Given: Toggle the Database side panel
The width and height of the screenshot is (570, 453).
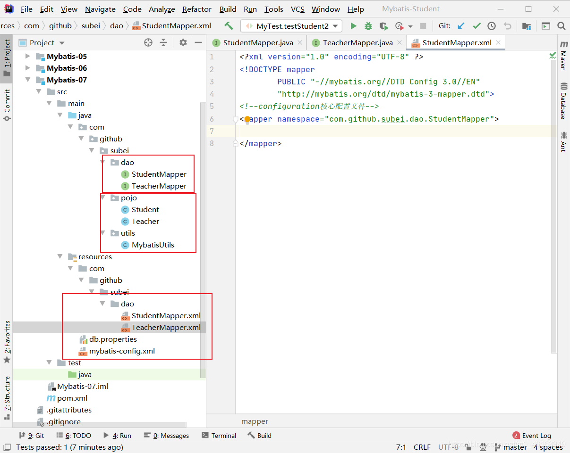Looking at the screenshot, I should pyautogui.click(x=563, y=100).
